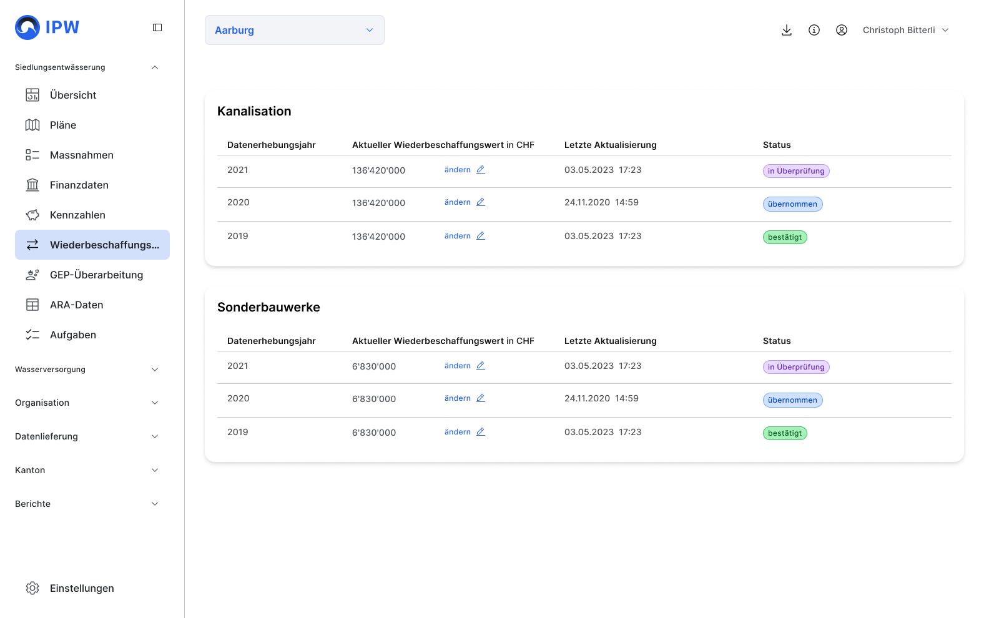Click pencil icon for Kanalisation 2021 row
The height and width of the screenshot is (618, 989).
point(481,170)
